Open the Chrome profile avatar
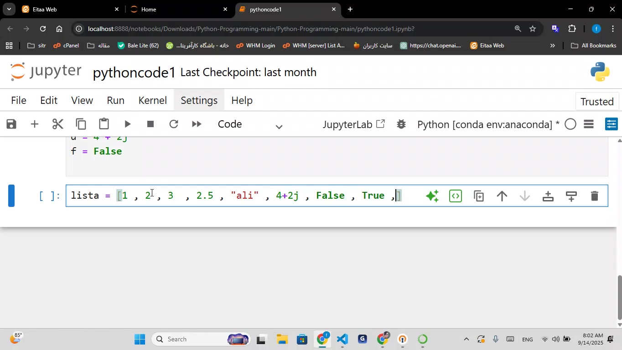 click(x=596, y=29)
